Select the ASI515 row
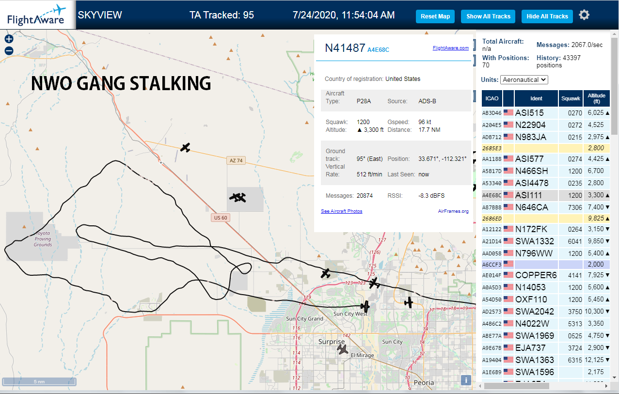The width and height of the screenshot is (619, 394). click(x=546, y=113)
